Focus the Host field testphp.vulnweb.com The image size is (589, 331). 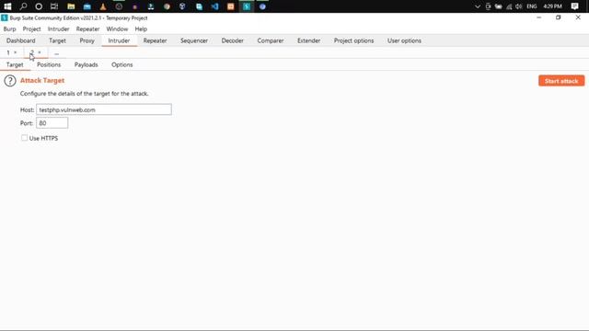pyautogui.click(x=104, y=109)
